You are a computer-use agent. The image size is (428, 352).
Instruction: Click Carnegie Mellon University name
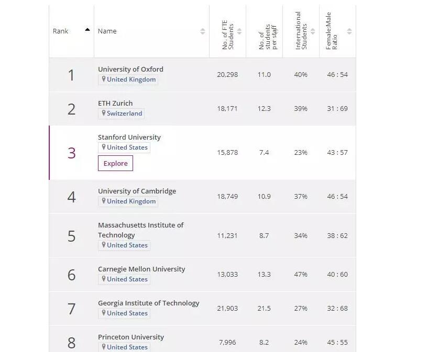coord(141,269)
